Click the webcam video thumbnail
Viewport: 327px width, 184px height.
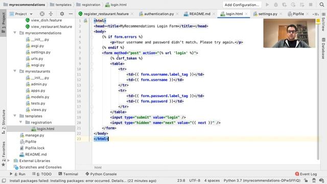(x=289, y=33)
